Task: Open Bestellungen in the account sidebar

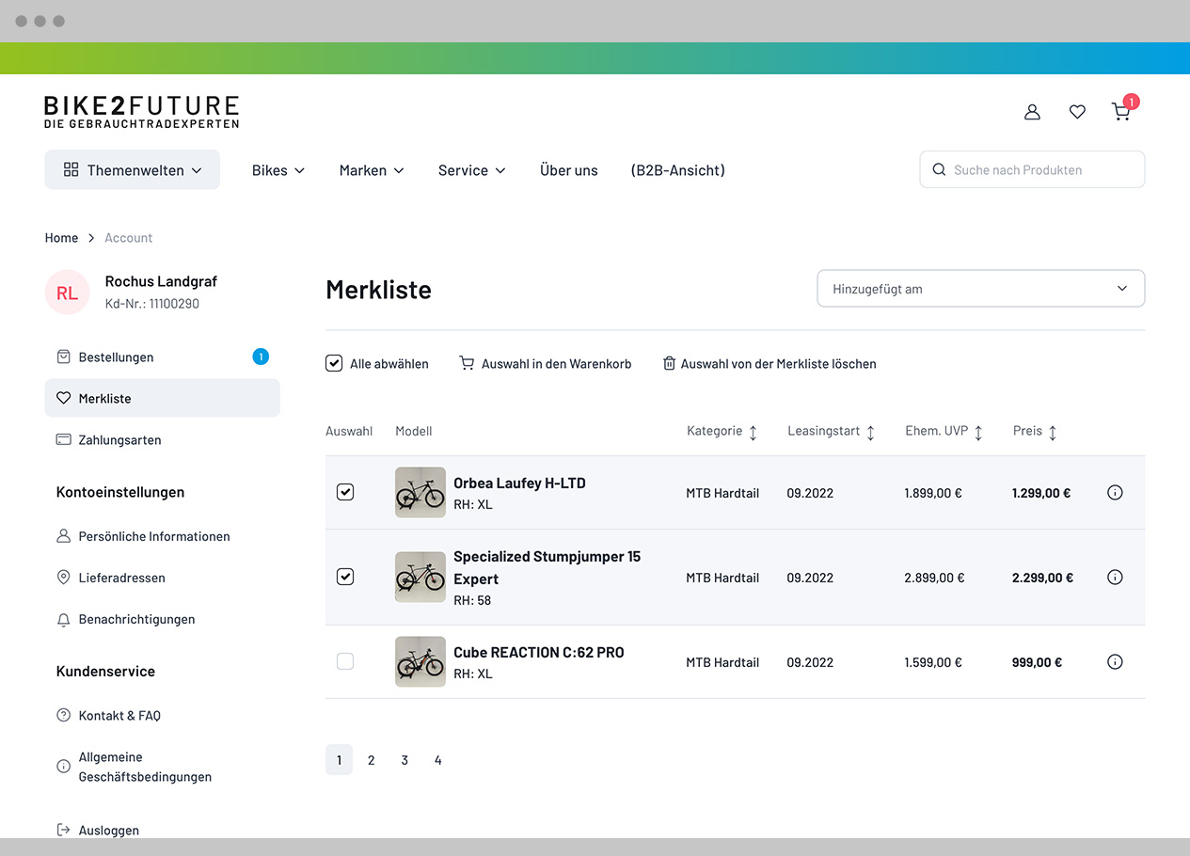Action: click(116, 357)
